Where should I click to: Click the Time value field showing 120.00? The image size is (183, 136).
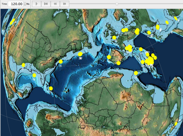pyautogui.click(x=16, y=4)
